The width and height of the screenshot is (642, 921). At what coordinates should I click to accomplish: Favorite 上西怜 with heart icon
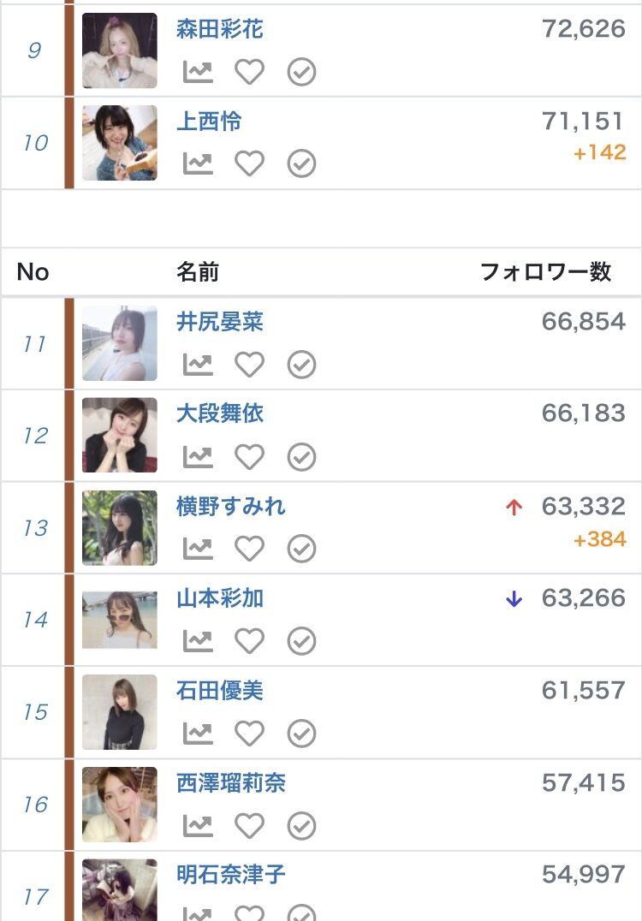[250, 163]
